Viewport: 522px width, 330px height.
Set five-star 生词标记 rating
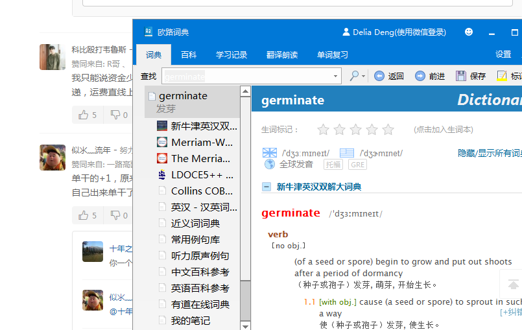tap(388, 129)
